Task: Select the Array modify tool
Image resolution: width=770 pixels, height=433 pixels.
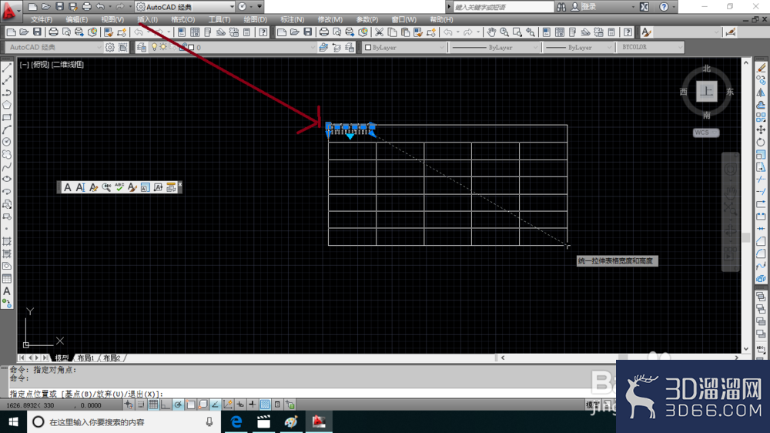Action: pos(761,117)
